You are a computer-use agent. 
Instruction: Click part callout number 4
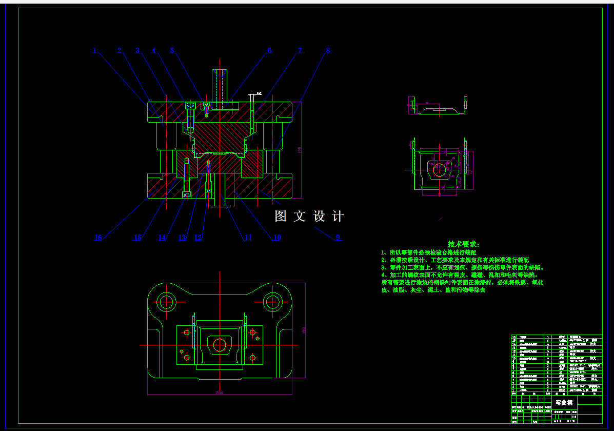pos(153,51)
